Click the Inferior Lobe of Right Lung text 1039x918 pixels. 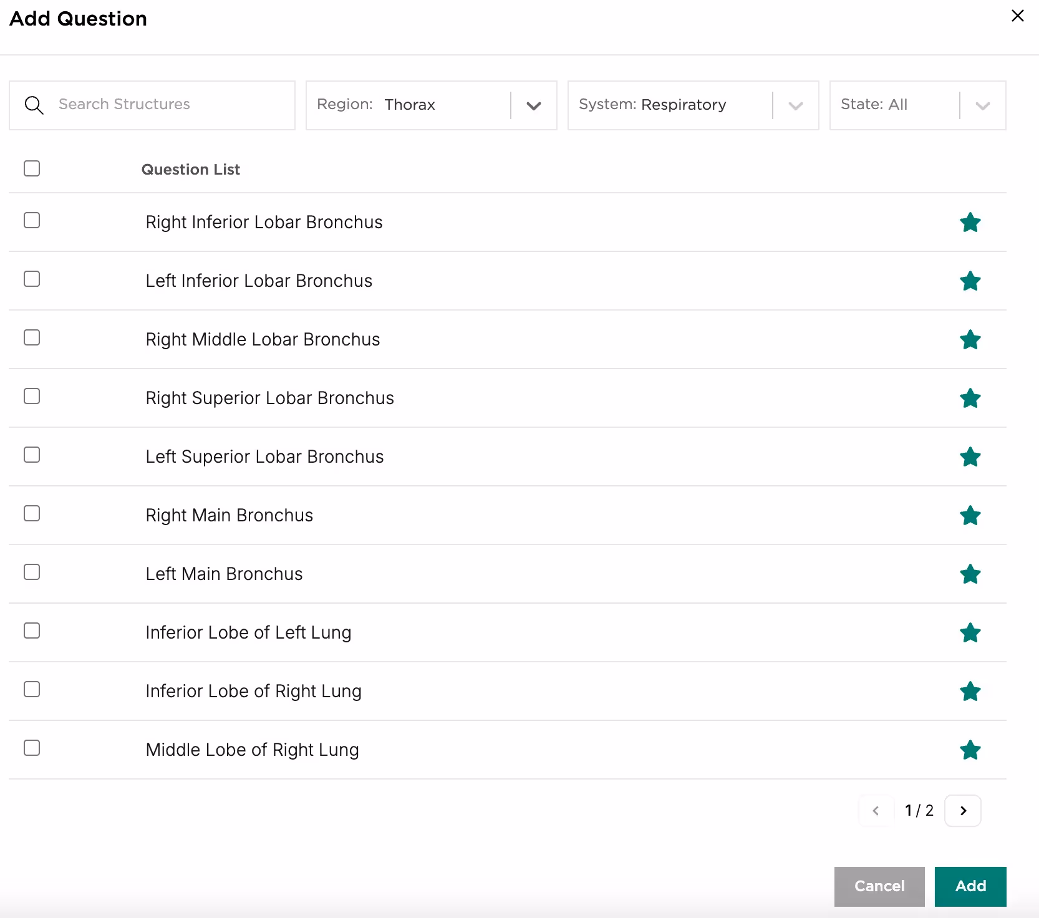[x=253, y=692]
